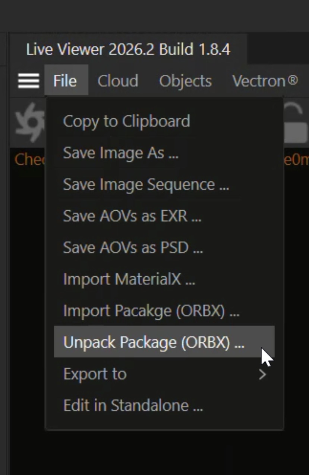
Task: Choose Save Image Sequence ...
Action: coord(146,184)
